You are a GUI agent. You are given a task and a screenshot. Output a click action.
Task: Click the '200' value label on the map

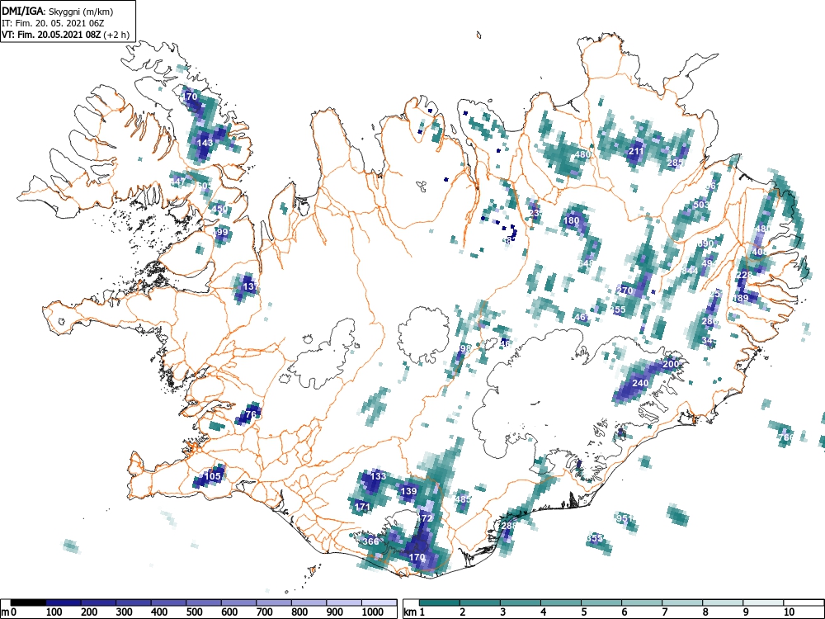[671, 364]
